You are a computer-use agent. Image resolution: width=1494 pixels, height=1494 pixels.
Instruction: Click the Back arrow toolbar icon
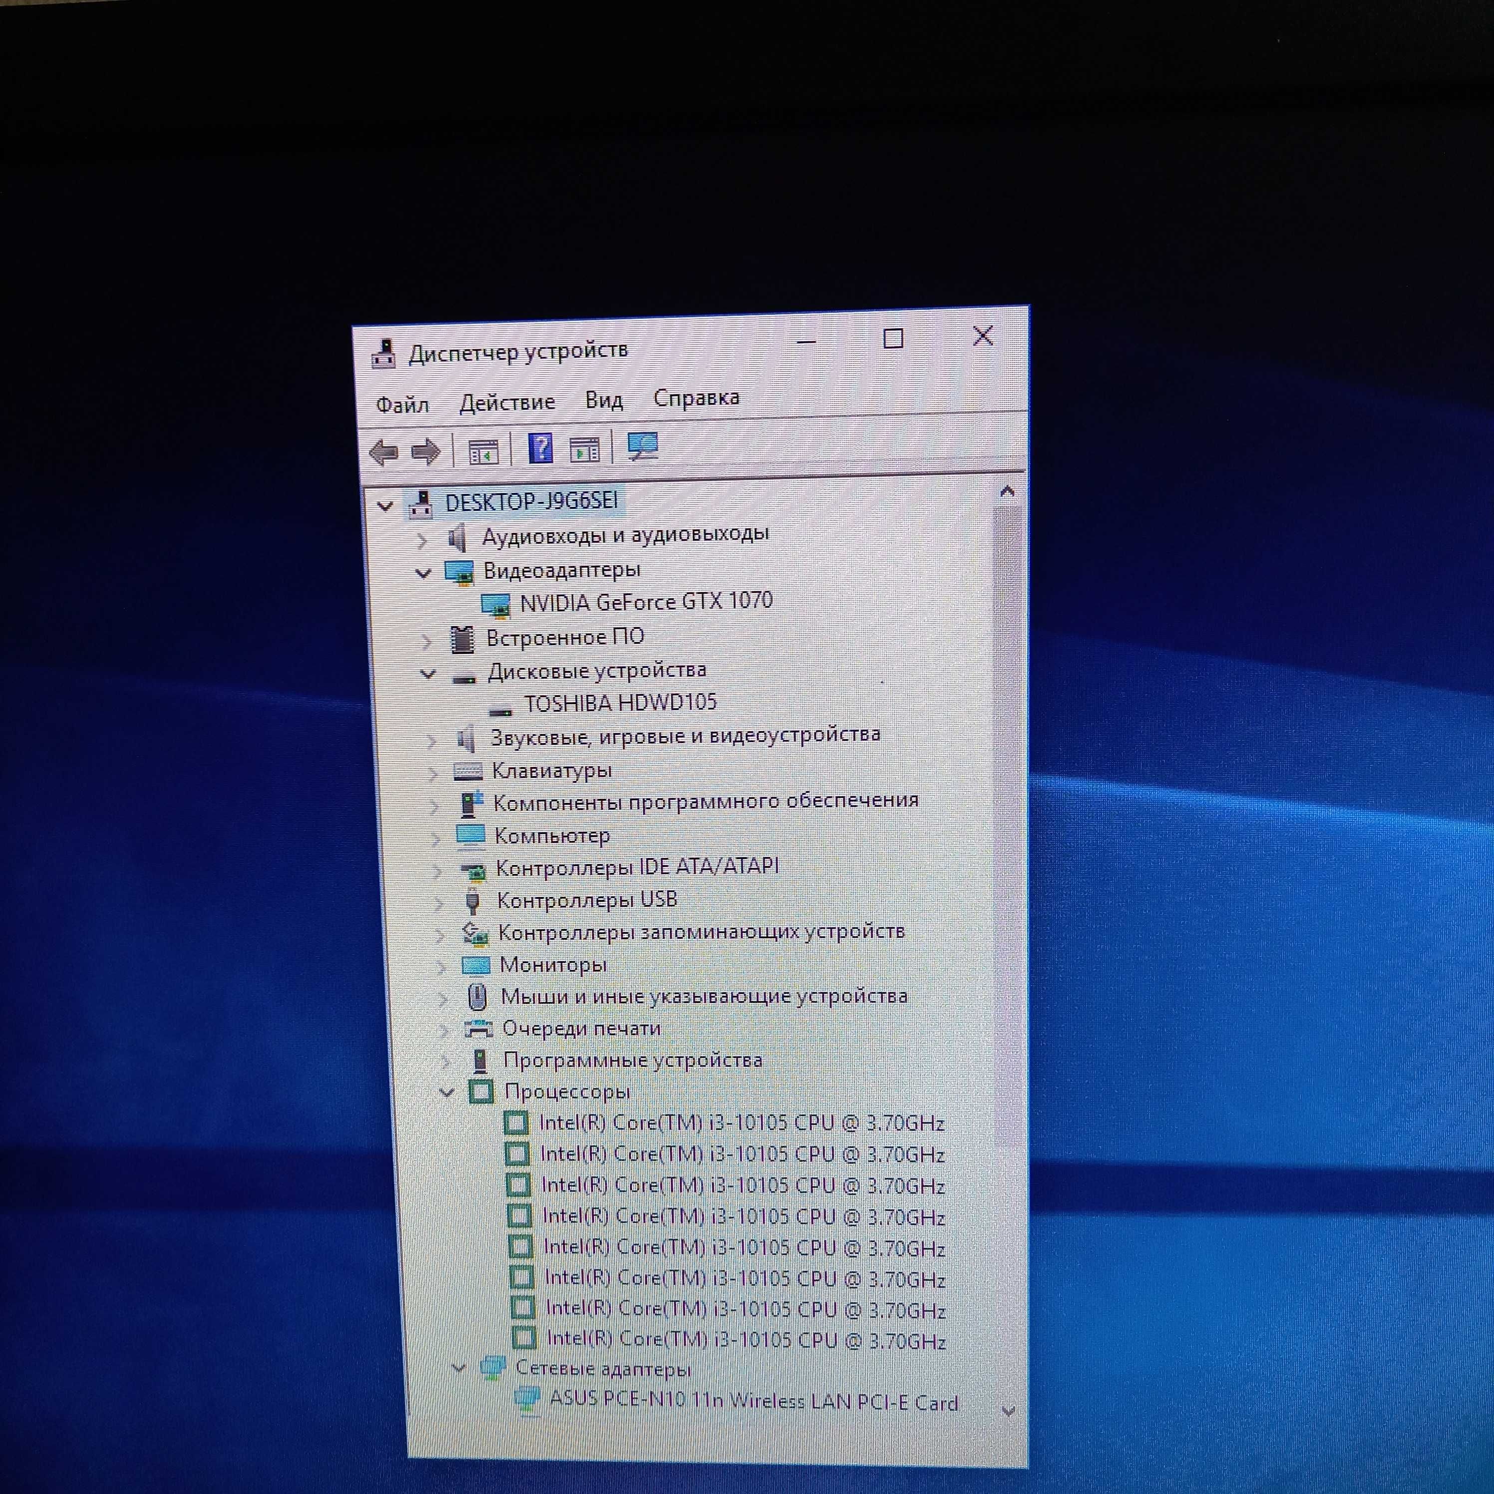[383, 451]
